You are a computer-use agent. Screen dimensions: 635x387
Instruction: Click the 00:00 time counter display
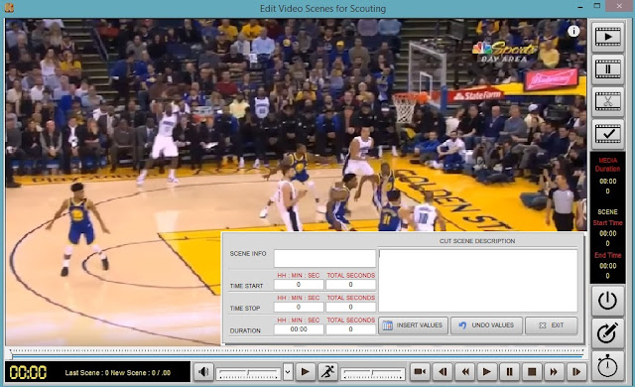click(29, 372)
